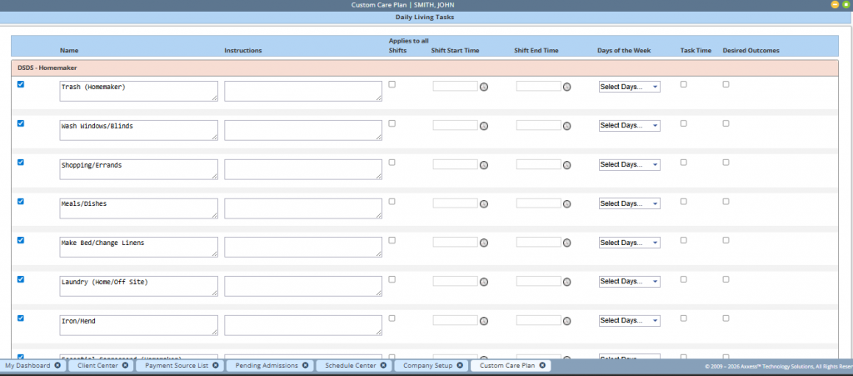
Task: Open Days of the Week dropdown for Iron/Mend
Action: pyautogui.click(x=629, y=320)
